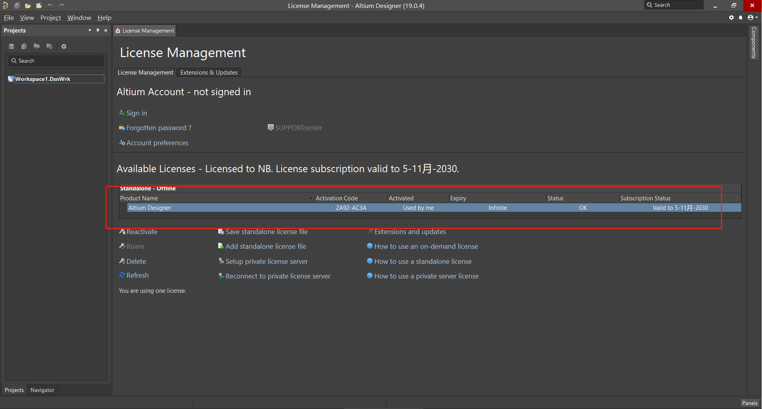This screenshot has height=409, width=762.
Task: Click the Redo arrow icon
Action: click(61, 5)
